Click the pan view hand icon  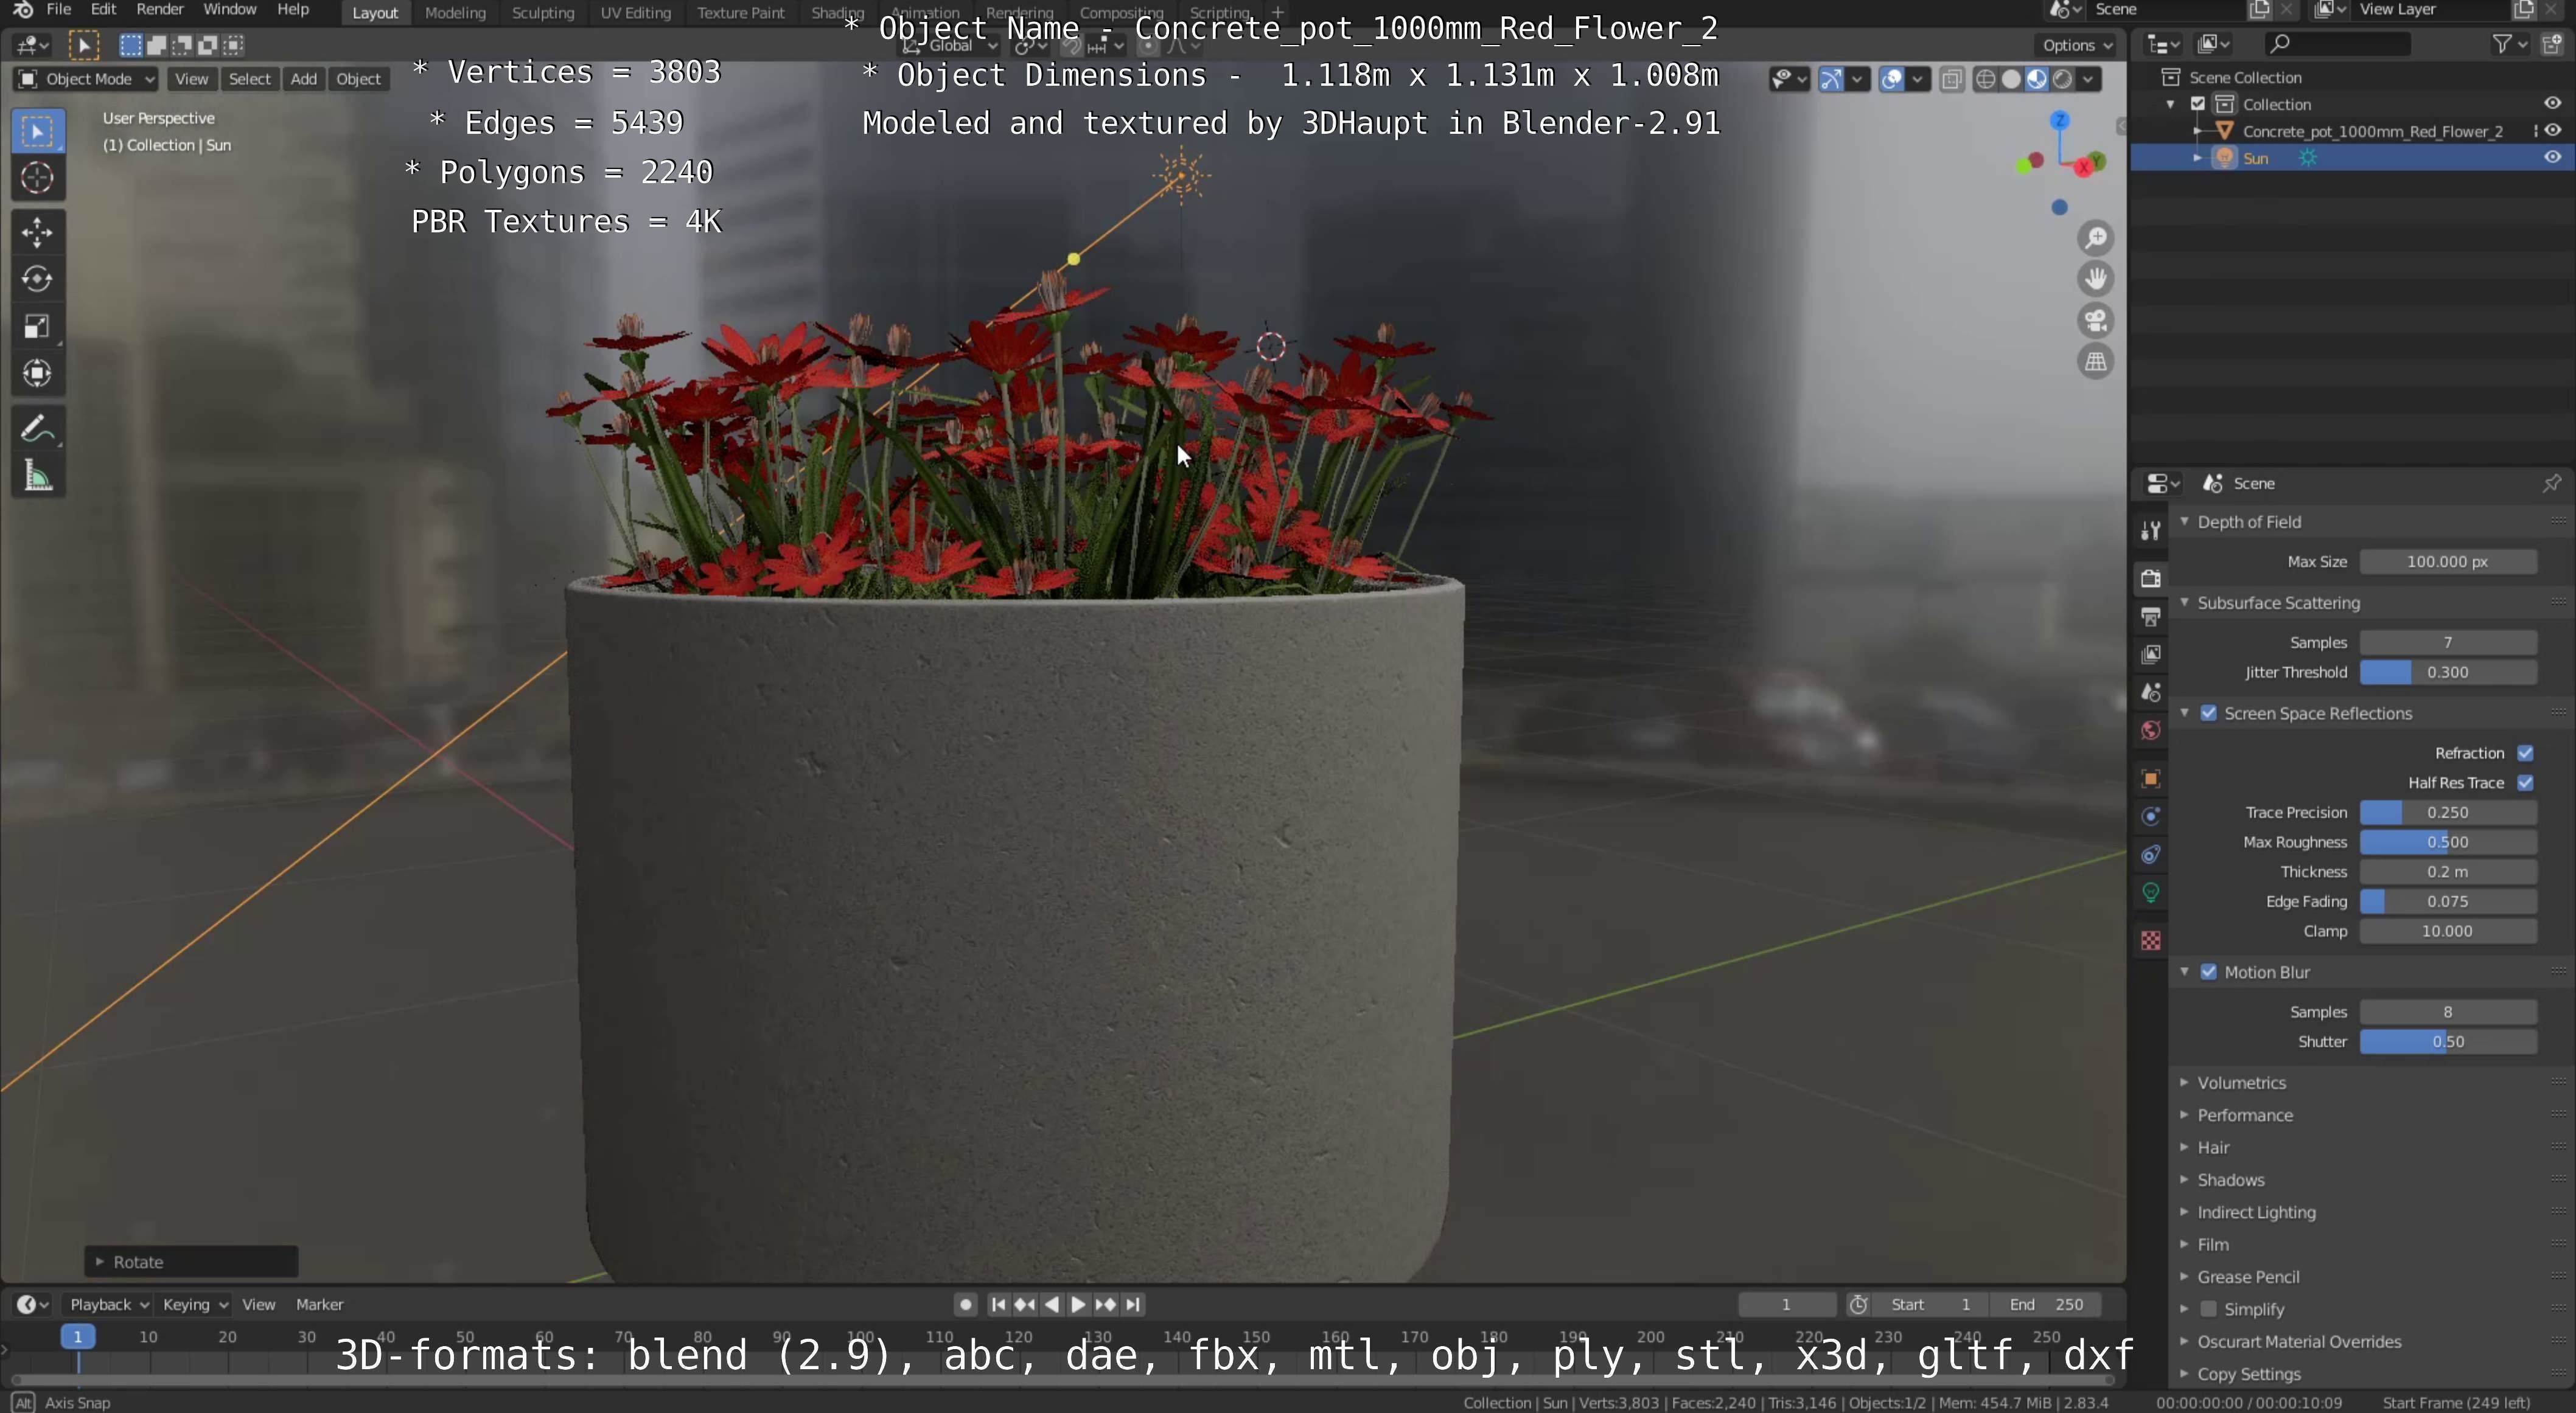(x=2095, y=279)
